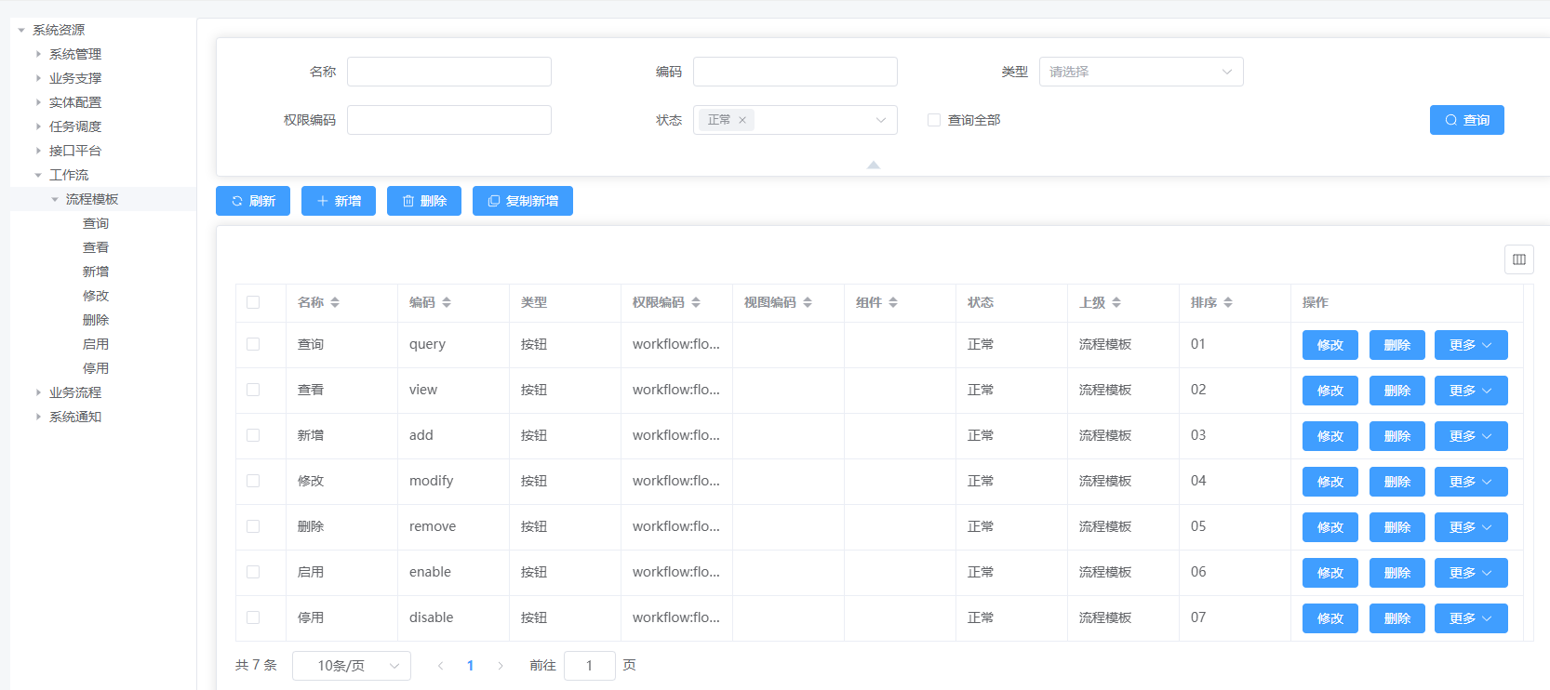Check the row checkbox for 查看
Image resolution: width=1550 pixels, height=690 pixels.
253,390
